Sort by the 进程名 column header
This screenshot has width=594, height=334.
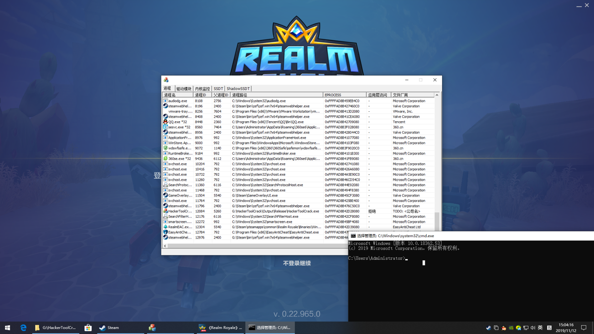178,95
